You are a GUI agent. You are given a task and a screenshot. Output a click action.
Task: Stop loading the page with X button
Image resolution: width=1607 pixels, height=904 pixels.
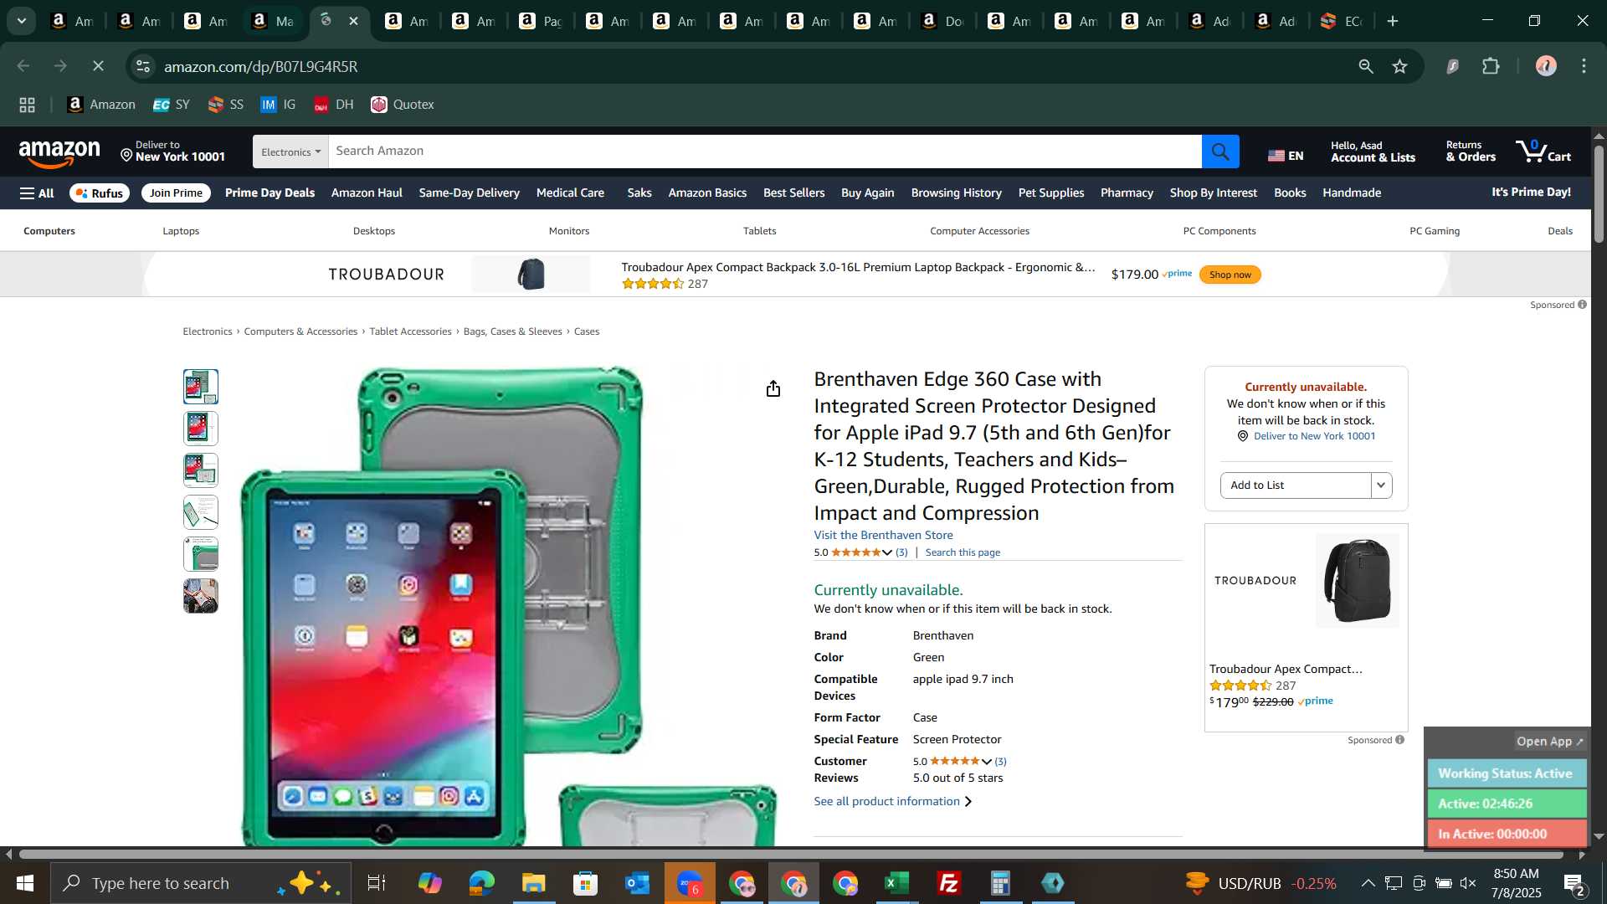tap(98, 66)
